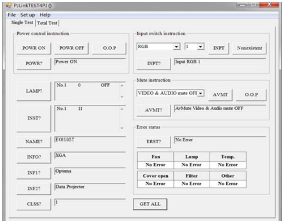Image resolution: width=282 pixels, height=221 pixels.
Task: Click the PJLinkTEST4PJ app icon in title bar
Action: pos(9,6)
